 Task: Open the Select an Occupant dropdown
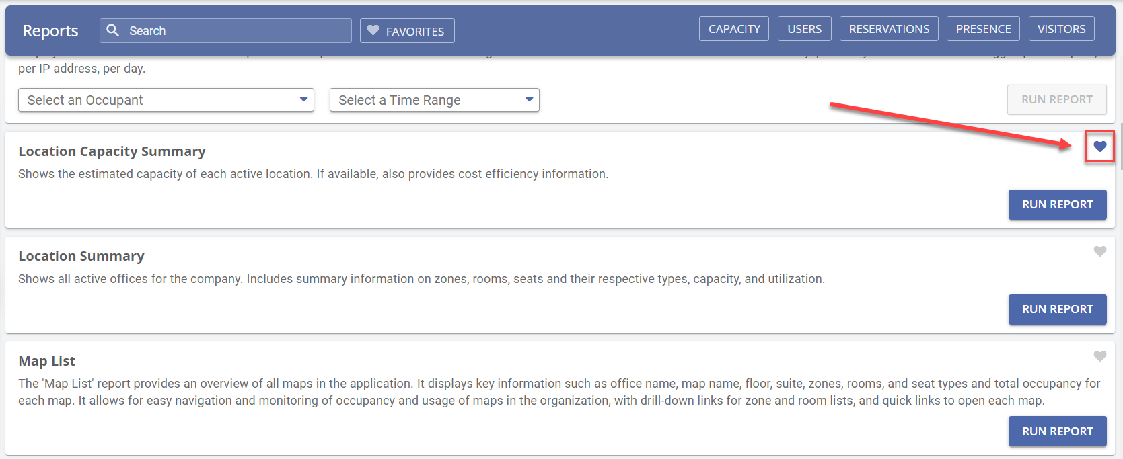(x=166, y=100)
